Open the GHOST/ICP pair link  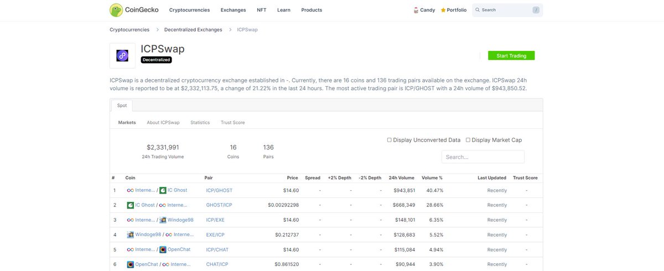pyautogui.click(x=219, y=205)
